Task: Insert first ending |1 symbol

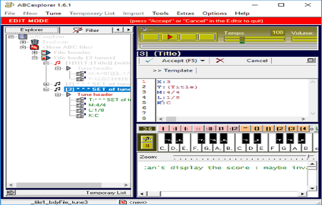Action: pos(221,129)
